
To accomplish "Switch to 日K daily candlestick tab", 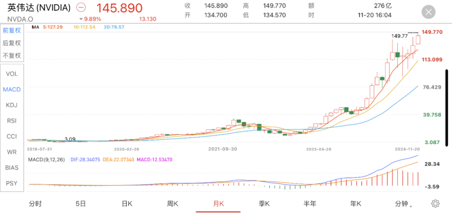I will (x=127, y=204).
